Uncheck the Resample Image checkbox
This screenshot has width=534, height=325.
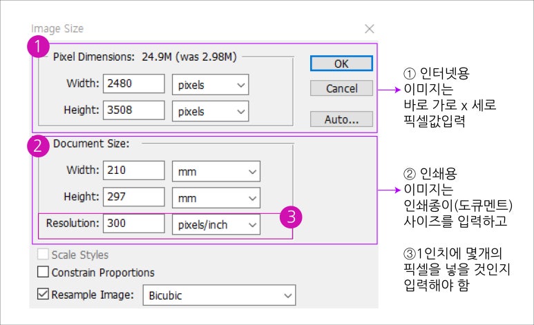coord(43,294)
